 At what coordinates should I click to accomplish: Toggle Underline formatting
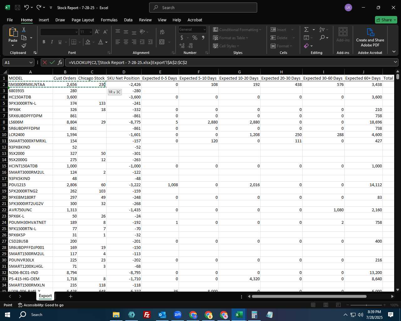(x=60, y=42)
